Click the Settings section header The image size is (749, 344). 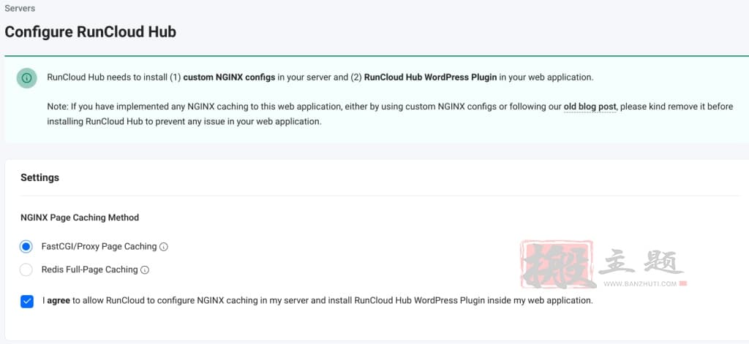39,177
